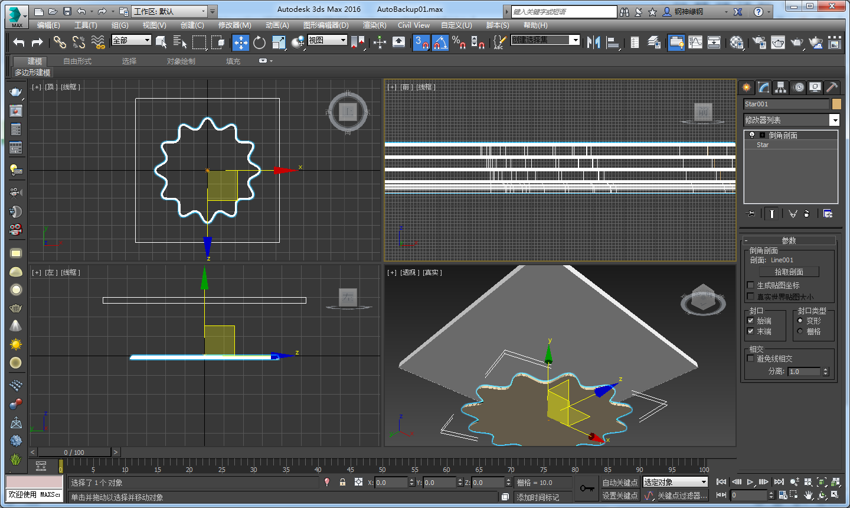Click the time slider 0 / 100 handle

(74, 452)
